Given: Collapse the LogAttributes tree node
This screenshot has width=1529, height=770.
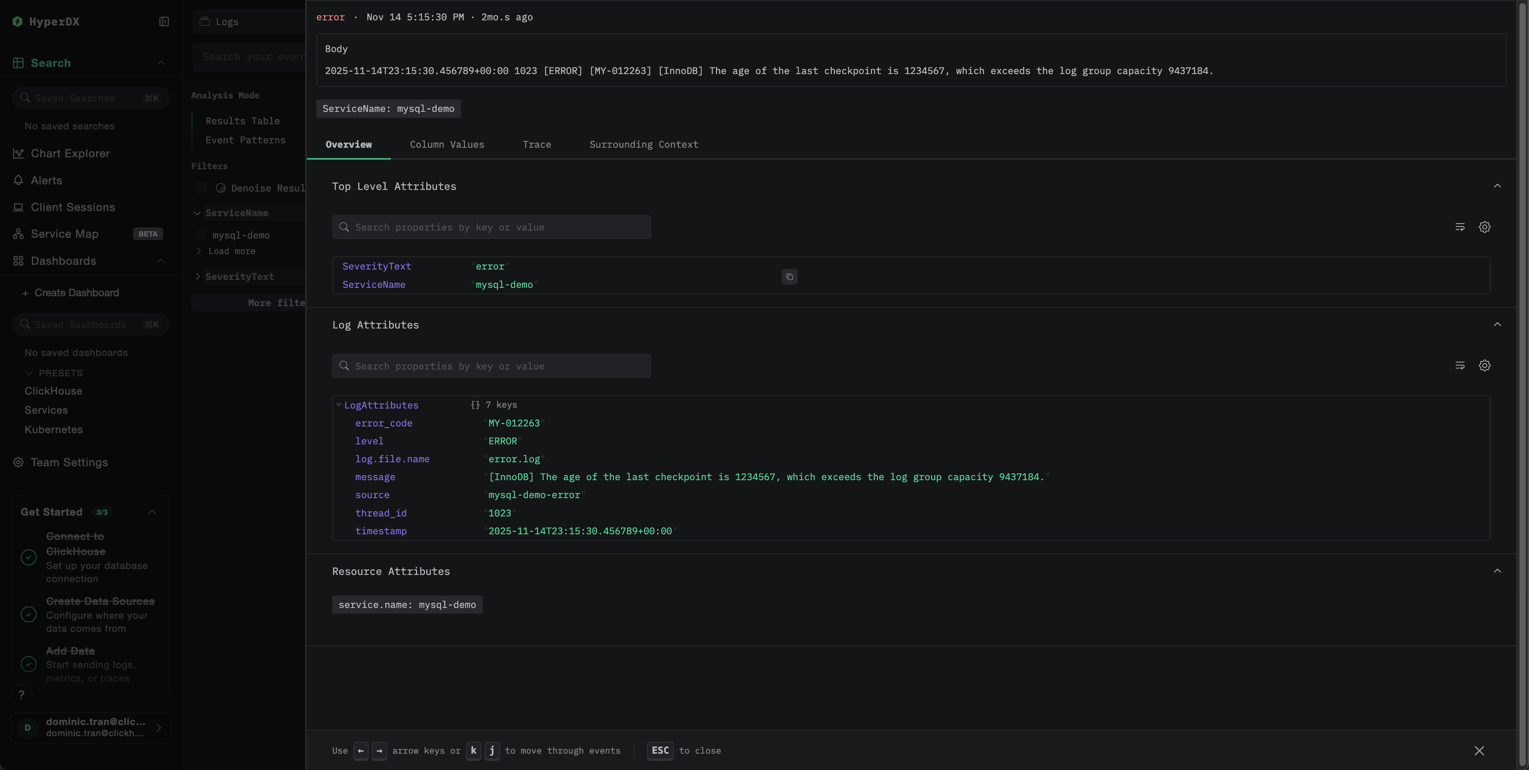Looking at the screenshot, I should pos(338,405).
